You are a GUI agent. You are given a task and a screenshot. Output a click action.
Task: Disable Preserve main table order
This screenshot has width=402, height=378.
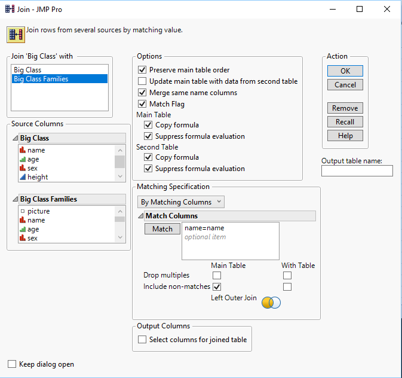[142, 70]
